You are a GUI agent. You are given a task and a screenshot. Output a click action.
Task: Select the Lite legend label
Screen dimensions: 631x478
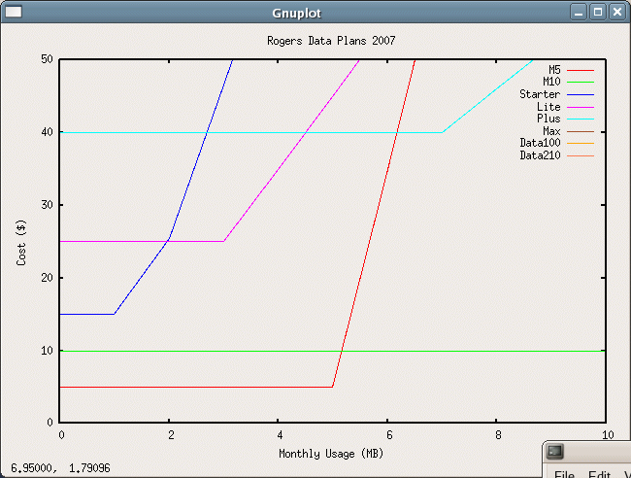[548, 107]
